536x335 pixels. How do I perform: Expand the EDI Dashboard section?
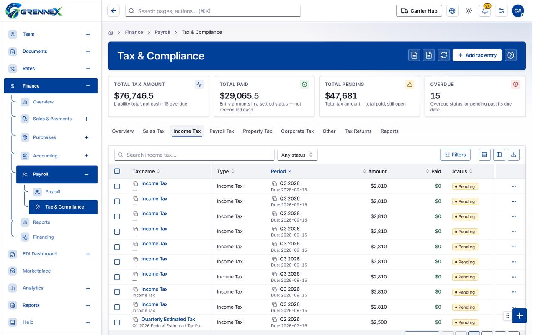pos(88,254)
